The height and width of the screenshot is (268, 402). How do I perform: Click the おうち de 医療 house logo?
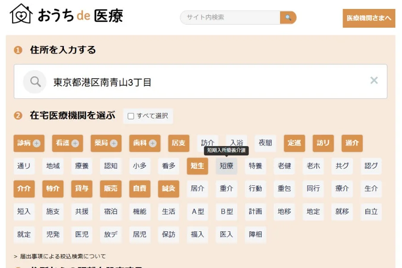21,14
